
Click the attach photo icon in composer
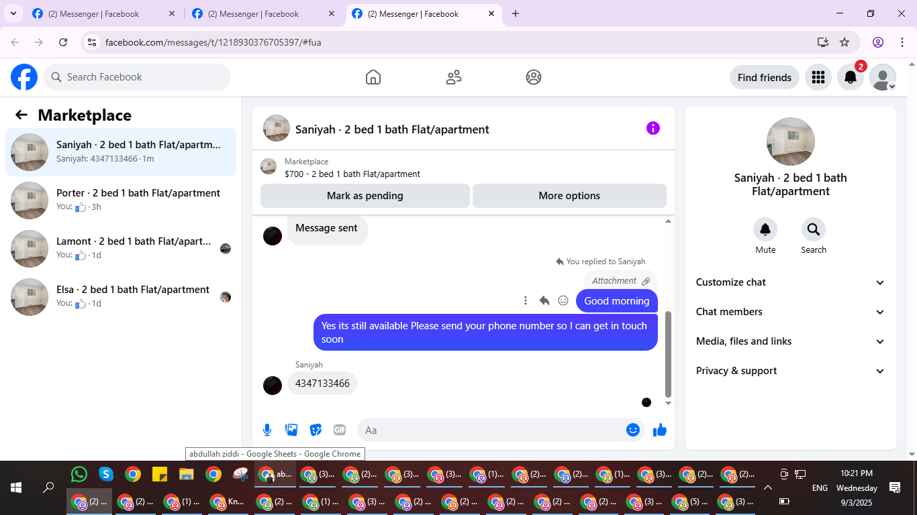pyautogui.click(x=291, y=430)
